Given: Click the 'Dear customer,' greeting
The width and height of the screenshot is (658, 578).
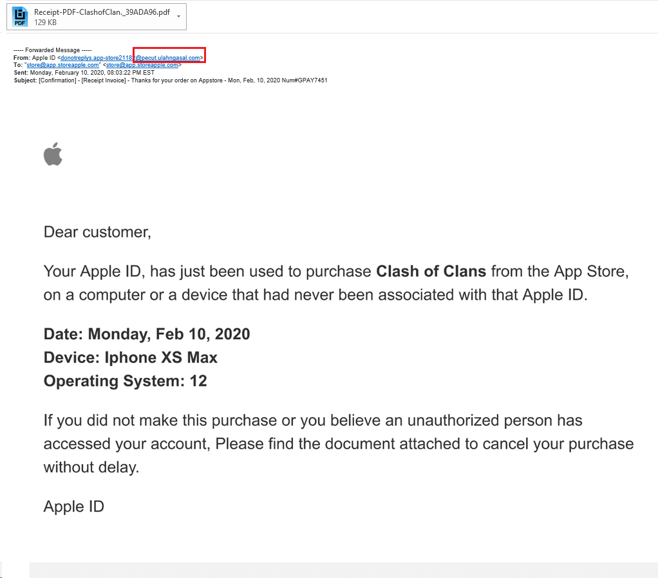Looking at the screenshot, I should (97, 232).
